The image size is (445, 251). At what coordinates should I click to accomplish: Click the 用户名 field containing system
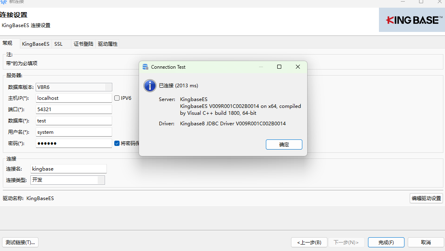point(74,132)
